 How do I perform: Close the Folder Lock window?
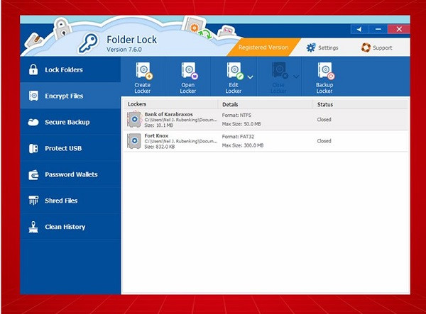[x=399, y=29]
